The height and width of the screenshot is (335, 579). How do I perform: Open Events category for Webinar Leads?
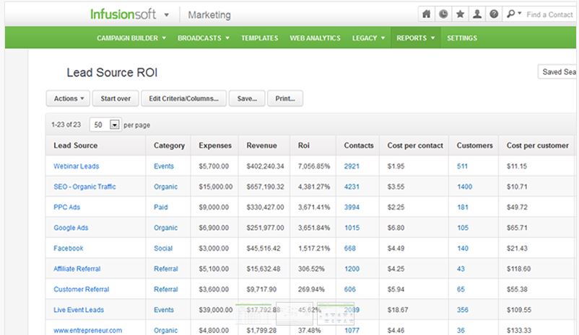(164, 166)
